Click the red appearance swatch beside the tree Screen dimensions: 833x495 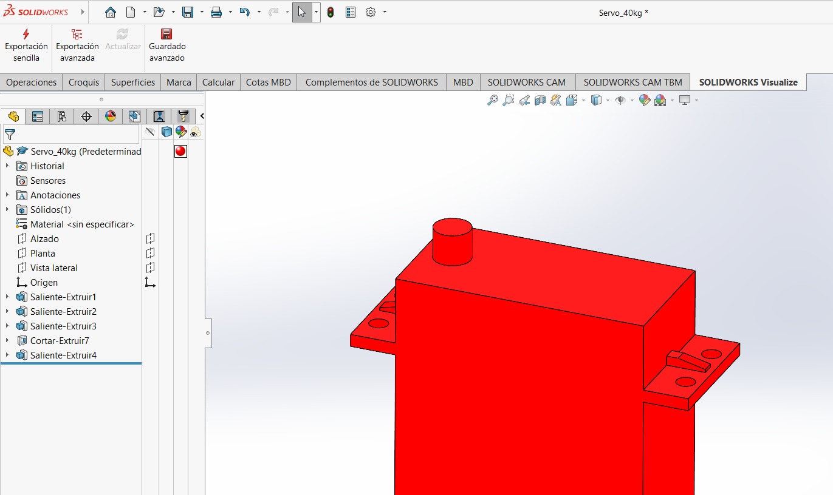click(x=180, y=151)
